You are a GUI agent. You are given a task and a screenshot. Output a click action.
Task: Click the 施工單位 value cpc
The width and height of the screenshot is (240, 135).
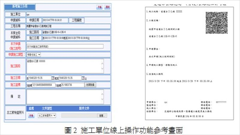(x=28, y=15)
